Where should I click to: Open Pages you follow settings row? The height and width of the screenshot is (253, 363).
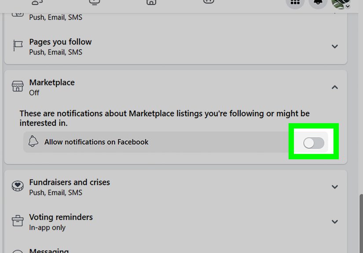pyautogui.click(x=176, y=47)
